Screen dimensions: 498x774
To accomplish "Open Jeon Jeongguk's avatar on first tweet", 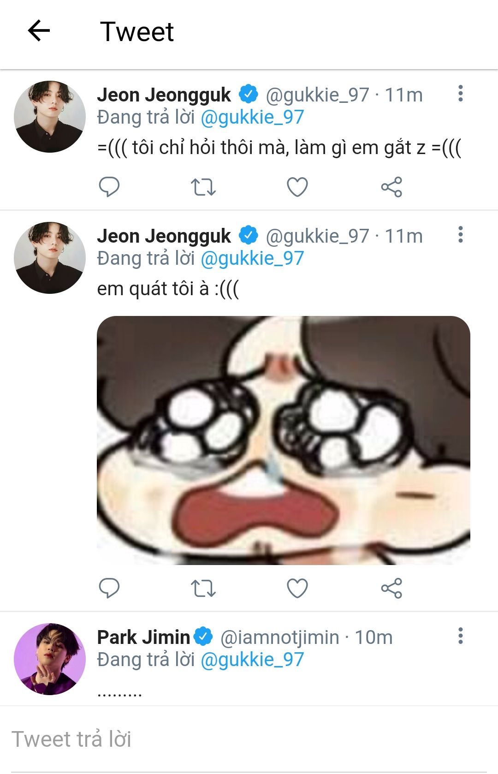I will pyautogui.click(x=50, y=117).
